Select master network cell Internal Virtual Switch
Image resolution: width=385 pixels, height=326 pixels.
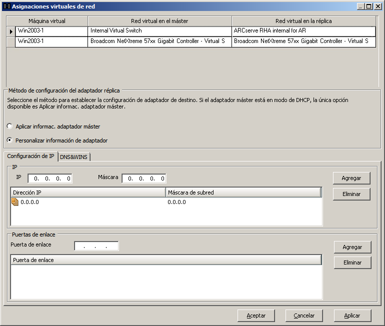(159, 31)
